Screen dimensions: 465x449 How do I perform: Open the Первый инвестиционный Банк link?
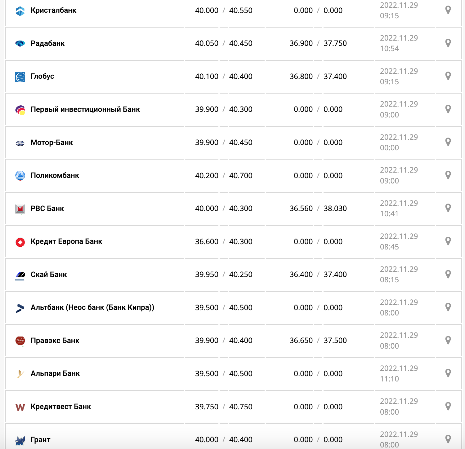pos(85,109)
